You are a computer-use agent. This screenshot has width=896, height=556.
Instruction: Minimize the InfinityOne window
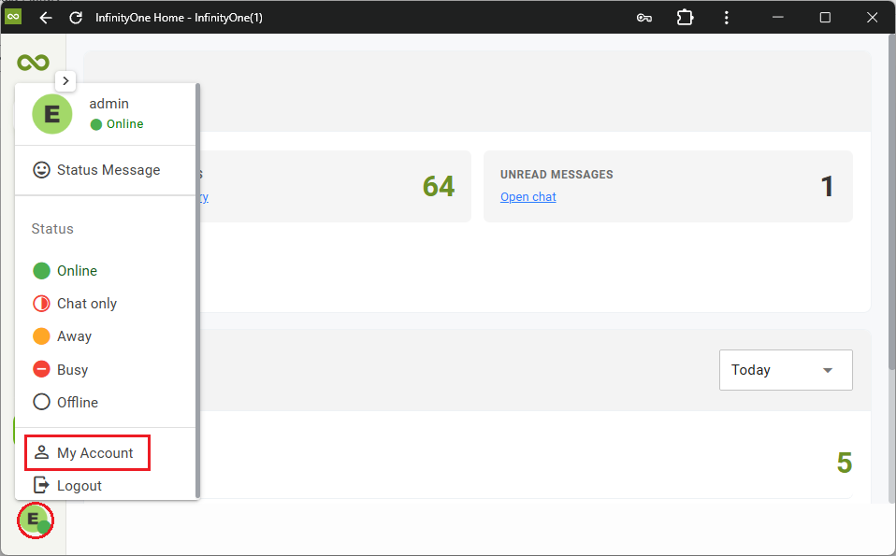[778, 18]
